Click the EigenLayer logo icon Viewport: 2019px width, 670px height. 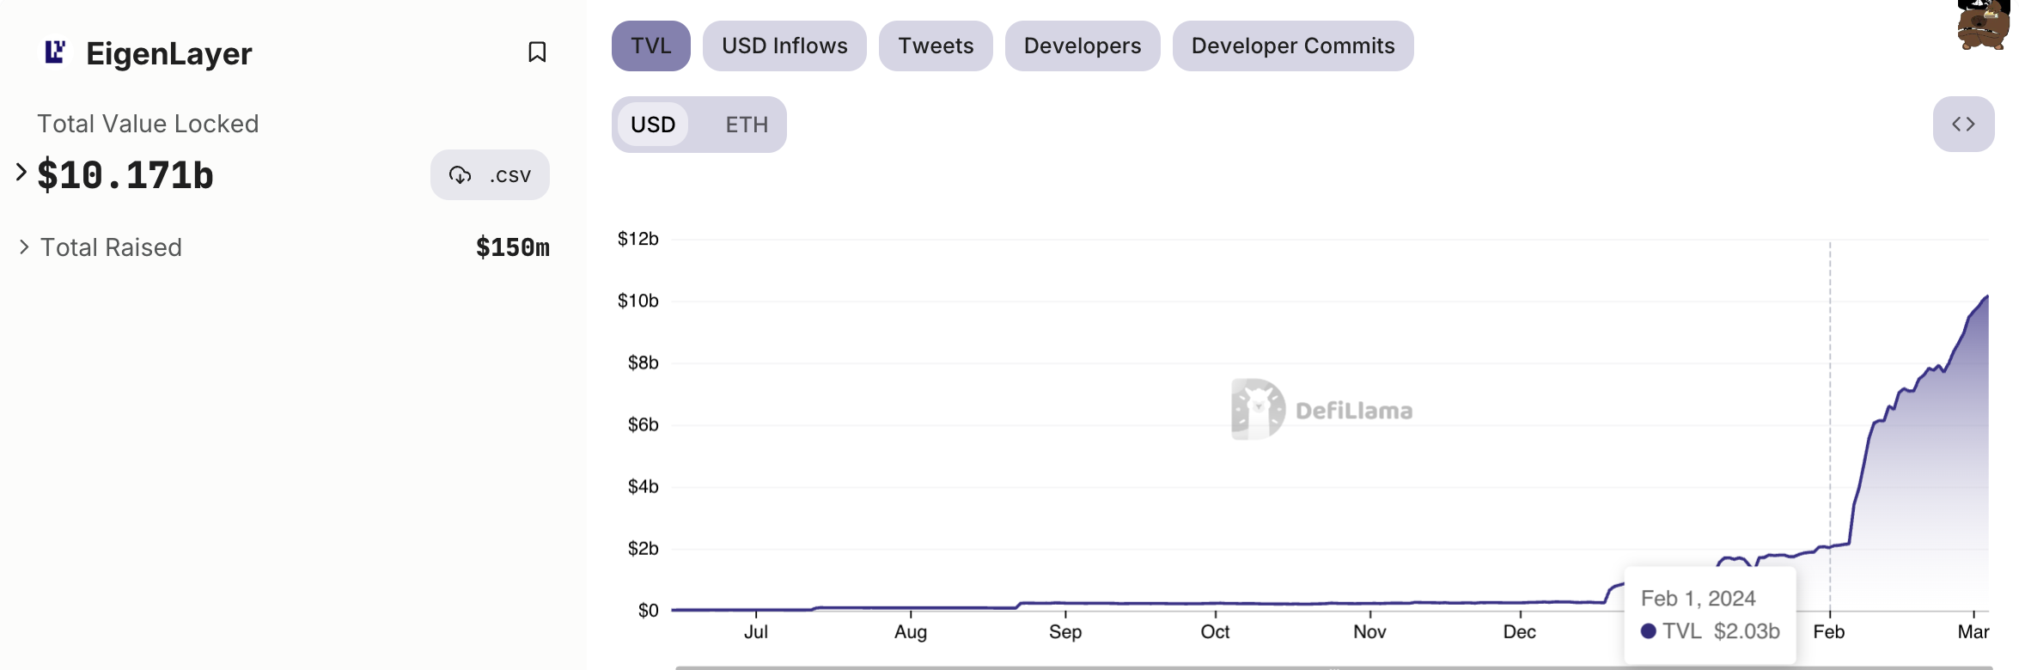pos(55,52)
